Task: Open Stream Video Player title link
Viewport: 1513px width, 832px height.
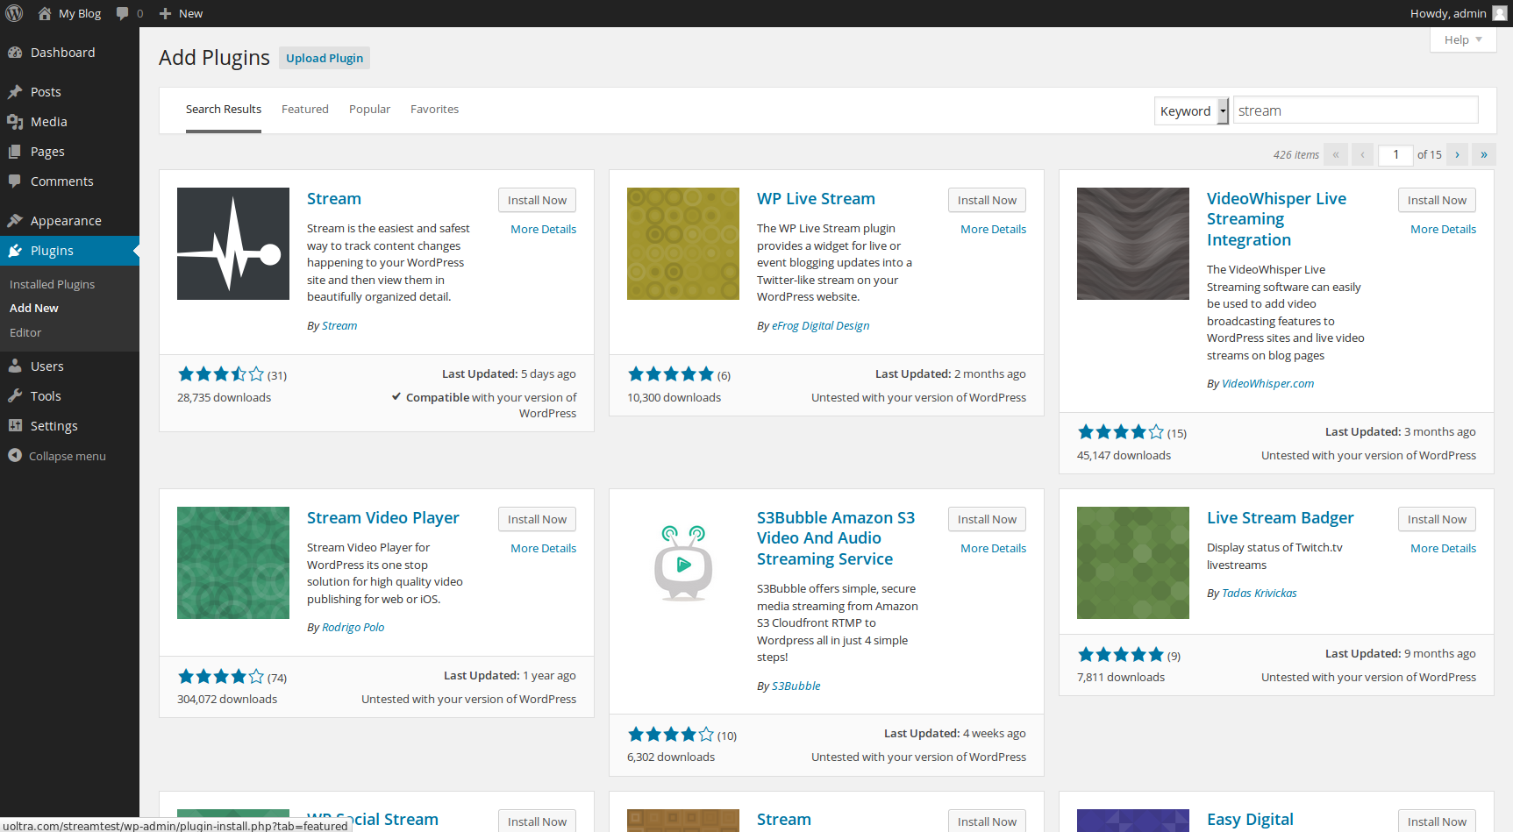Action: (383, 518)
